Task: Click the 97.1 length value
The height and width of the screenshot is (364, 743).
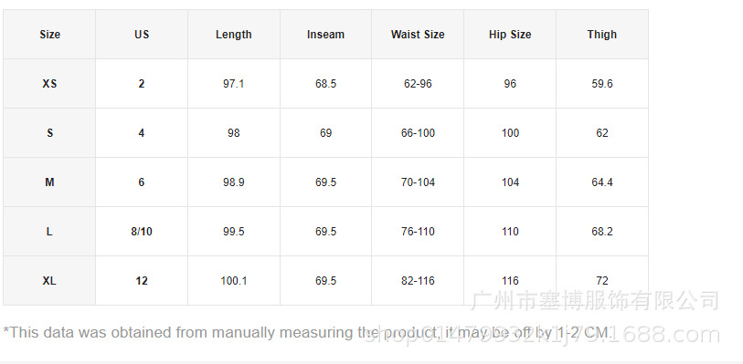Action: click(234, 84)
